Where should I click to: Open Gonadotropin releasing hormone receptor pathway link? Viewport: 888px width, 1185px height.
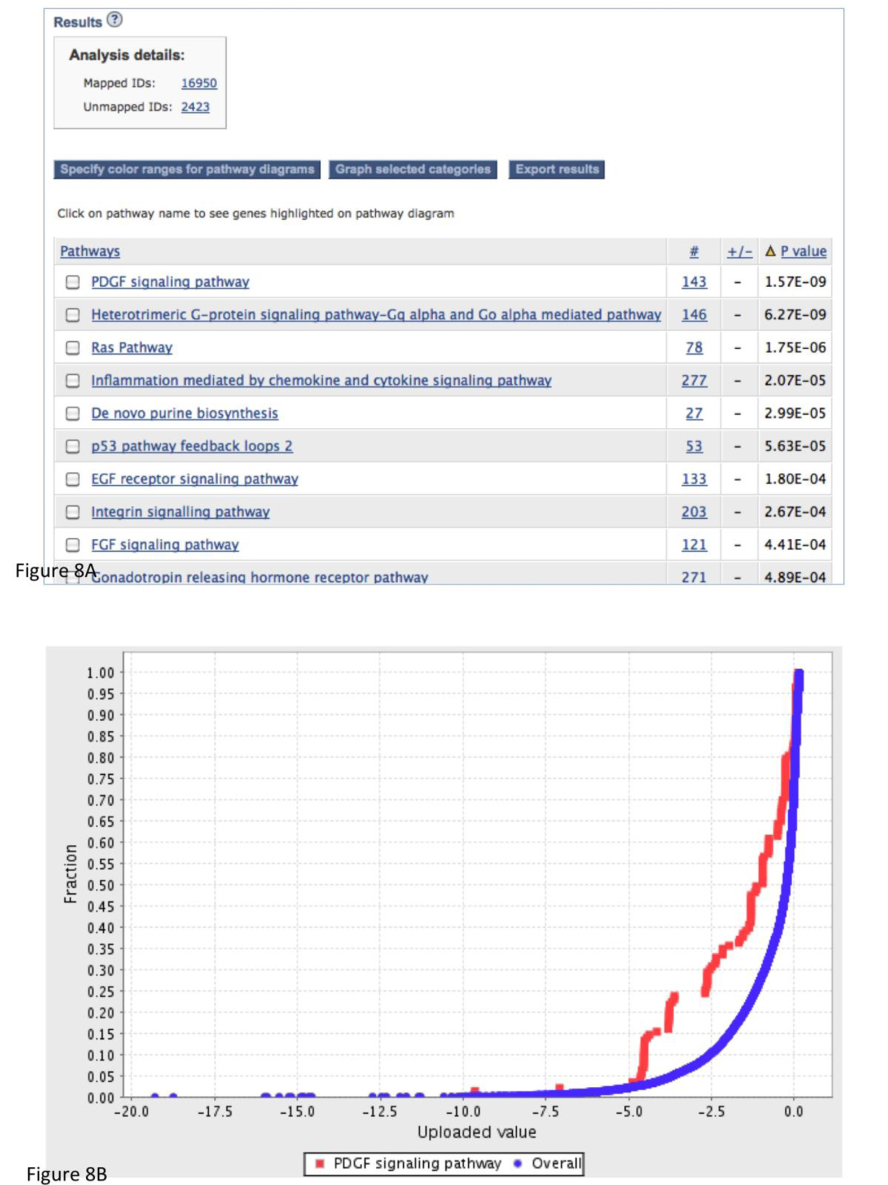pyautogui.click(x=260, y=577)
